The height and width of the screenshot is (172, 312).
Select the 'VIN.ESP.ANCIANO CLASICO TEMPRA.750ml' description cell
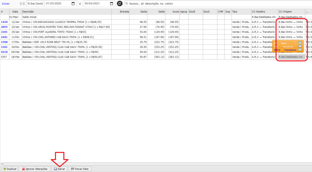tap(66, 22)
